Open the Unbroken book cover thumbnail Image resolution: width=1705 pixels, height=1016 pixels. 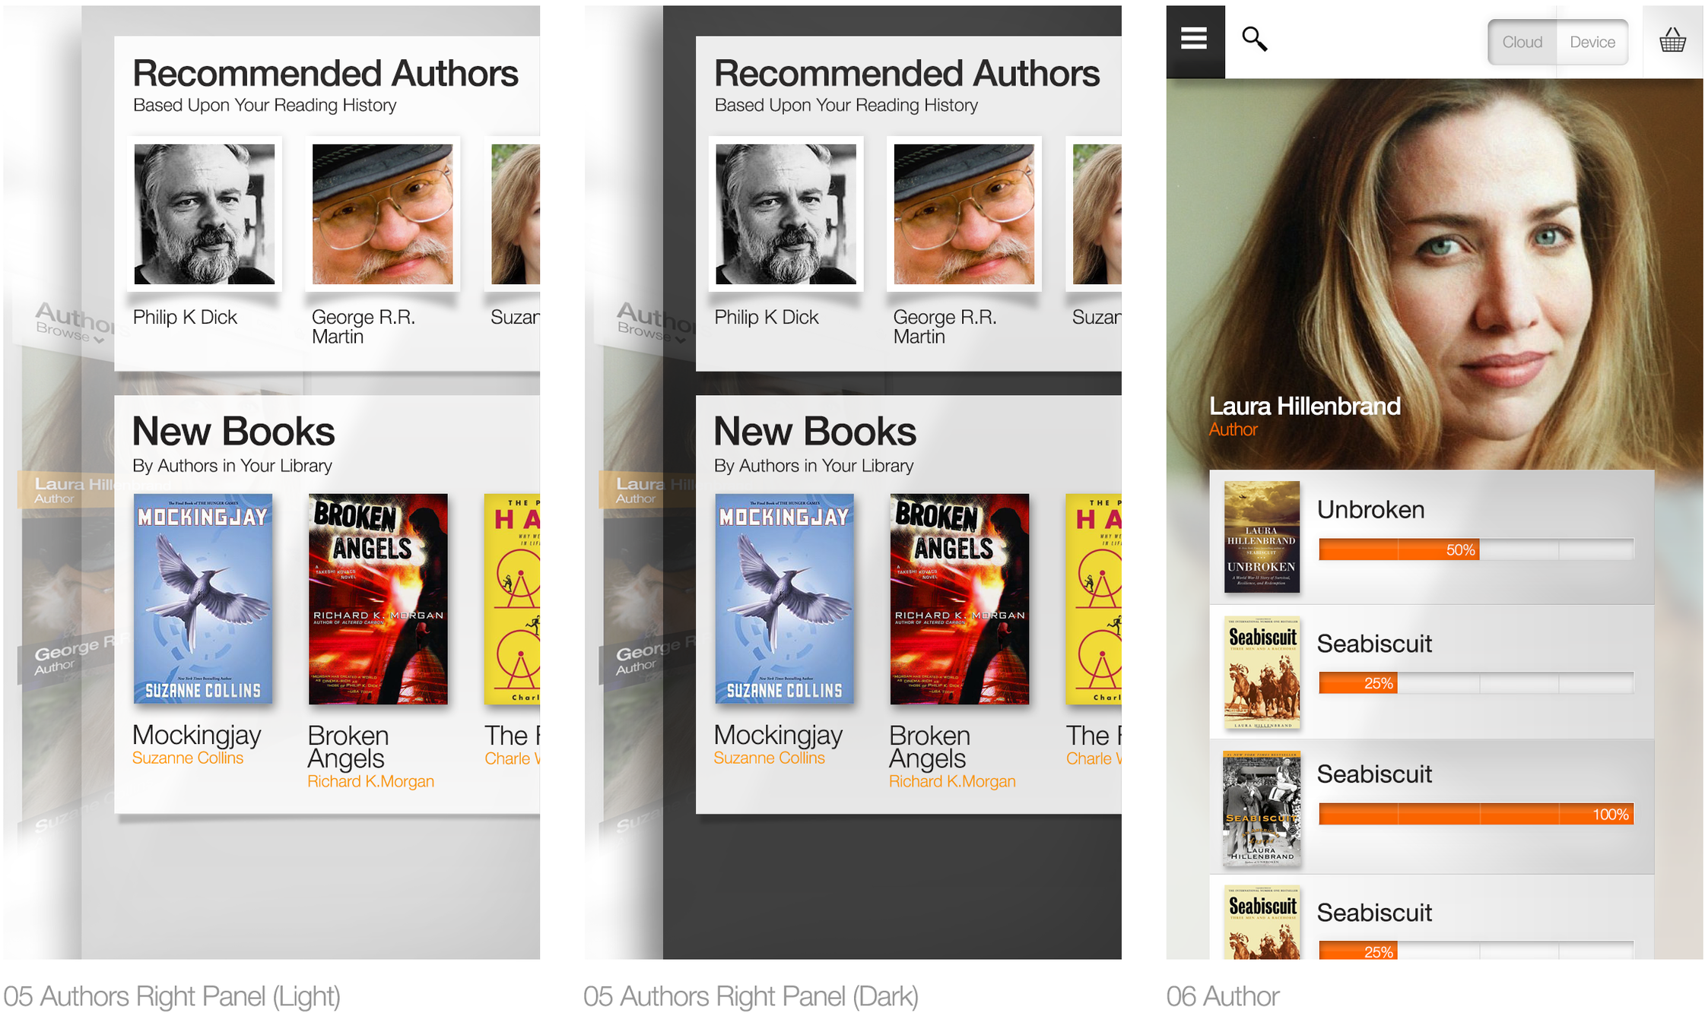tap(1261, 536)
